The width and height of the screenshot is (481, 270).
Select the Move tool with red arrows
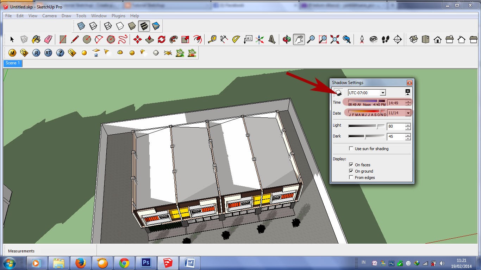coord(137,39)
